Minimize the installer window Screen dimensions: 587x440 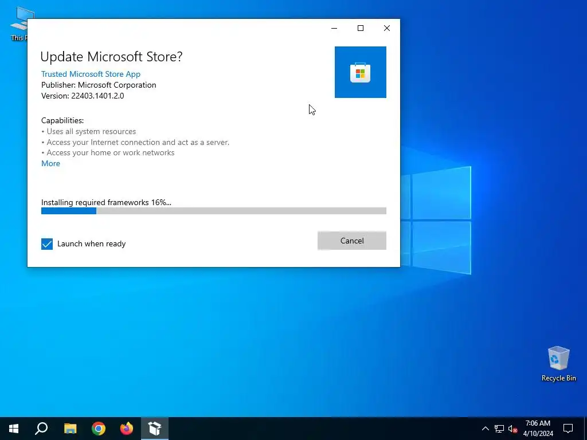pyautogui.click(x=334, y=28)
